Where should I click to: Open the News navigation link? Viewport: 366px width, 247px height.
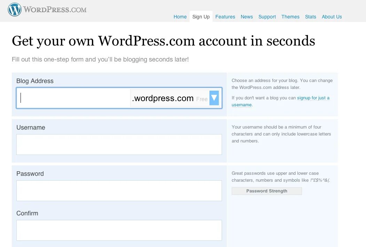point(247,17)
